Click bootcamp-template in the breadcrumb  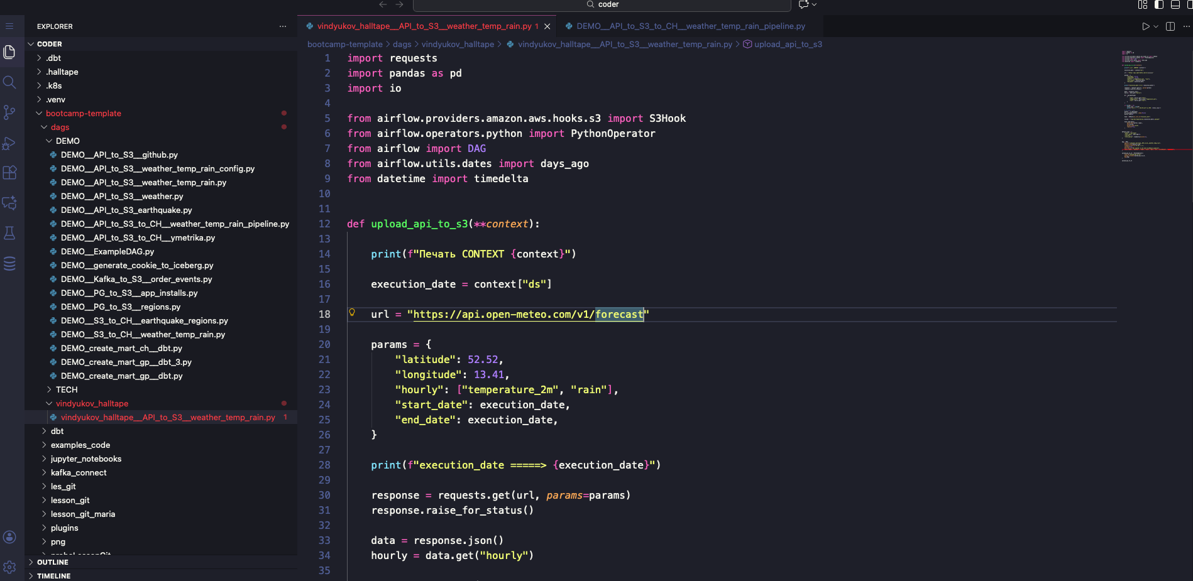click(345, 44)
